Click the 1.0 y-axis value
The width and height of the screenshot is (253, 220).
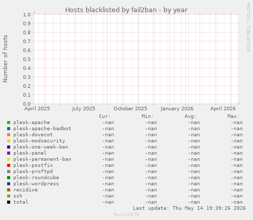point(27,14)
